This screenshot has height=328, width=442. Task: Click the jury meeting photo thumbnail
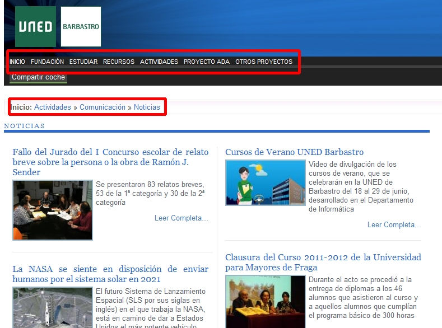point(53,210)
